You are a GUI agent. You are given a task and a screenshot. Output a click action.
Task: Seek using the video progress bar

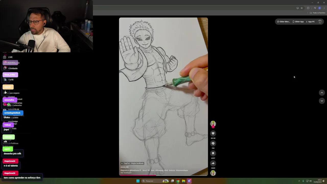pos(163,175)
